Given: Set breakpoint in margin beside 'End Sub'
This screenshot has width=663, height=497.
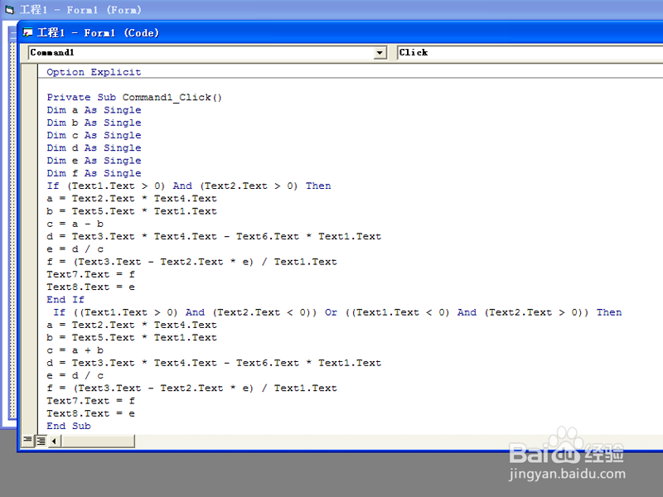Looking at the screenshot, I should [x=29, y=426].
